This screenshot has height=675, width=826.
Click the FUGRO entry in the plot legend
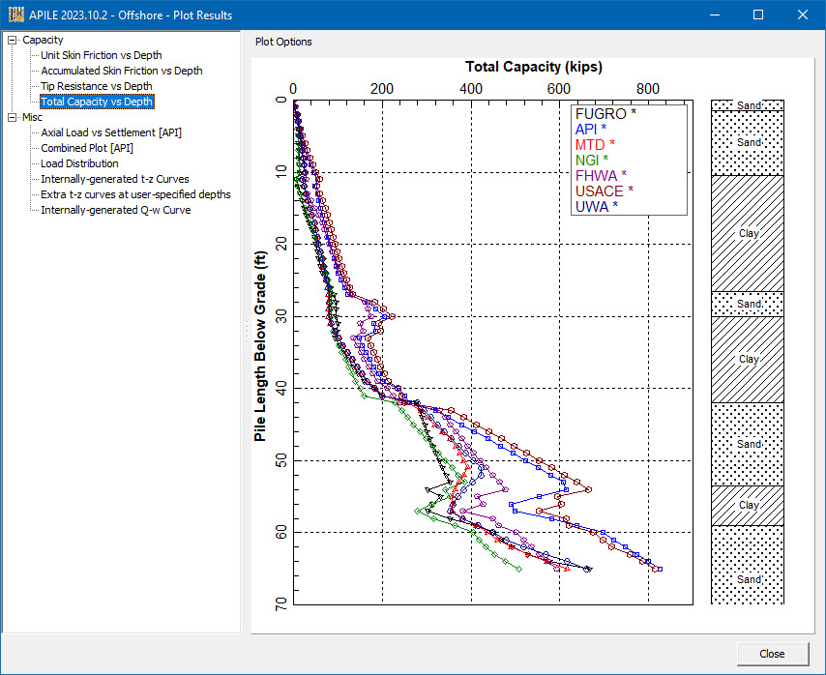click(604, 113)
